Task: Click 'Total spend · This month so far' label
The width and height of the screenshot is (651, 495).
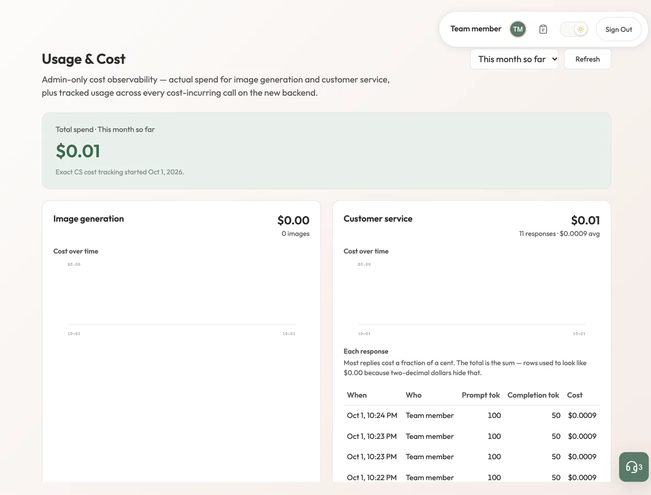Action: [x=105, y=130]
